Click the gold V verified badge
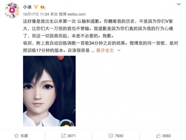Screen dimensions: 186x140 pyautogui.click(x=36, y=7)
